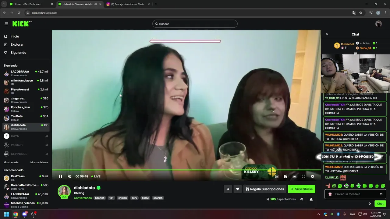Click the Conversando category link
The image size is (390, 219).
pos(83,198)
